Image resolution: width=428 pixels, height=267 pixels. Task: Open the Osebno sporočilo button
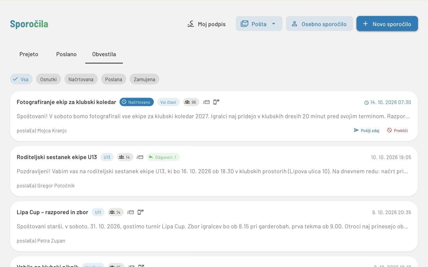tap(319, 24)
